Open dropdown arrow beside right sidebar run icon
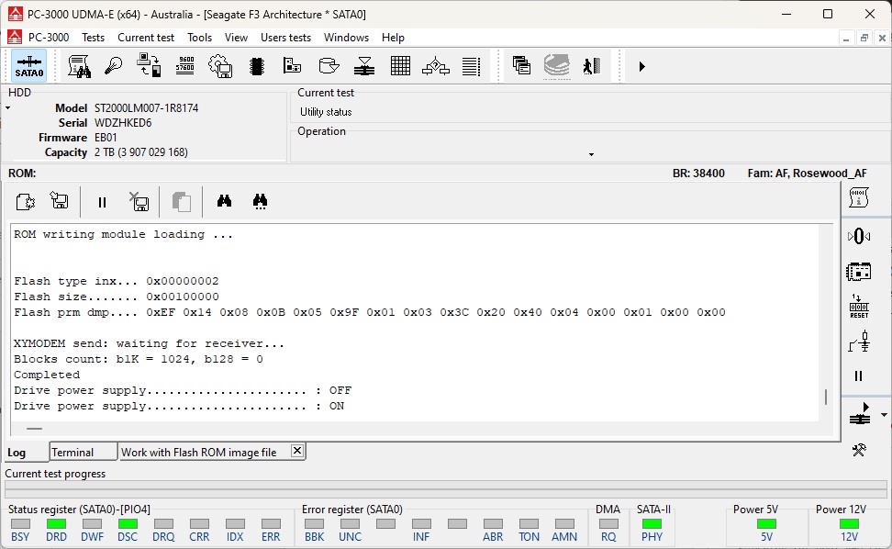The image size is (892, 549). click(x=883, y=416)
